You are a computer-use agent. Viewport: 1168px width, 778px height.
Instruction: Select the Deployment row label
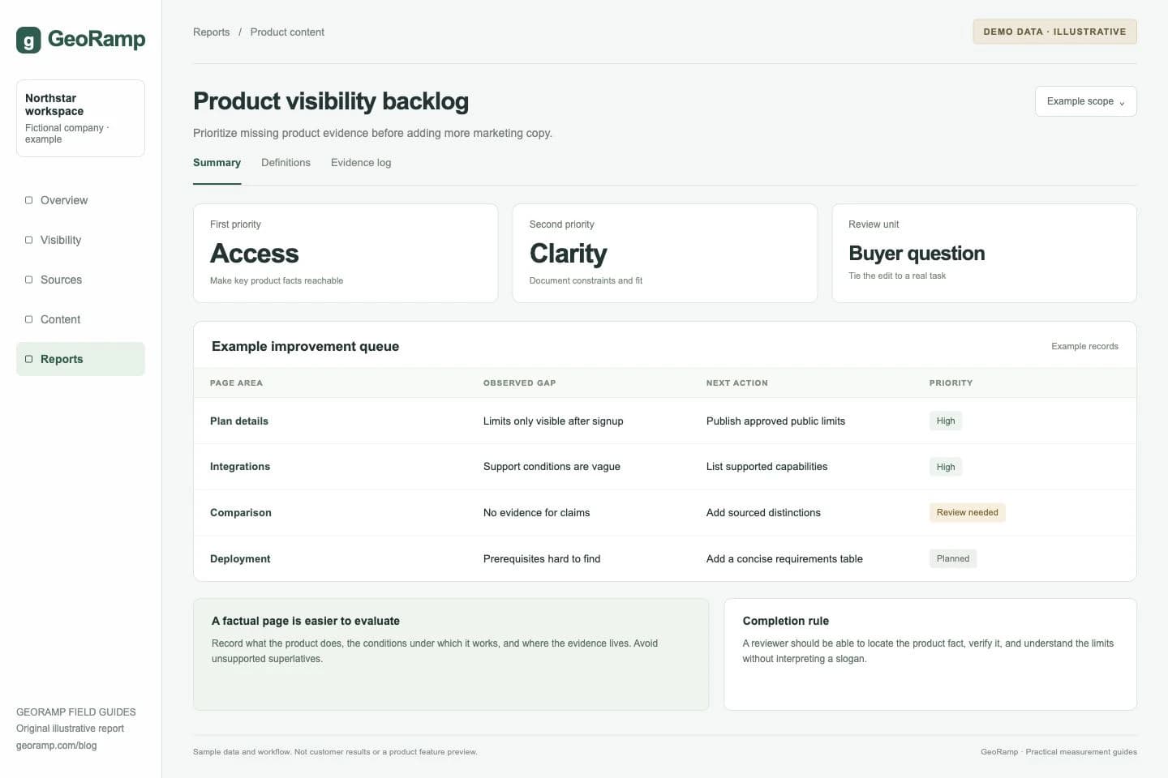tap(240, 559)
